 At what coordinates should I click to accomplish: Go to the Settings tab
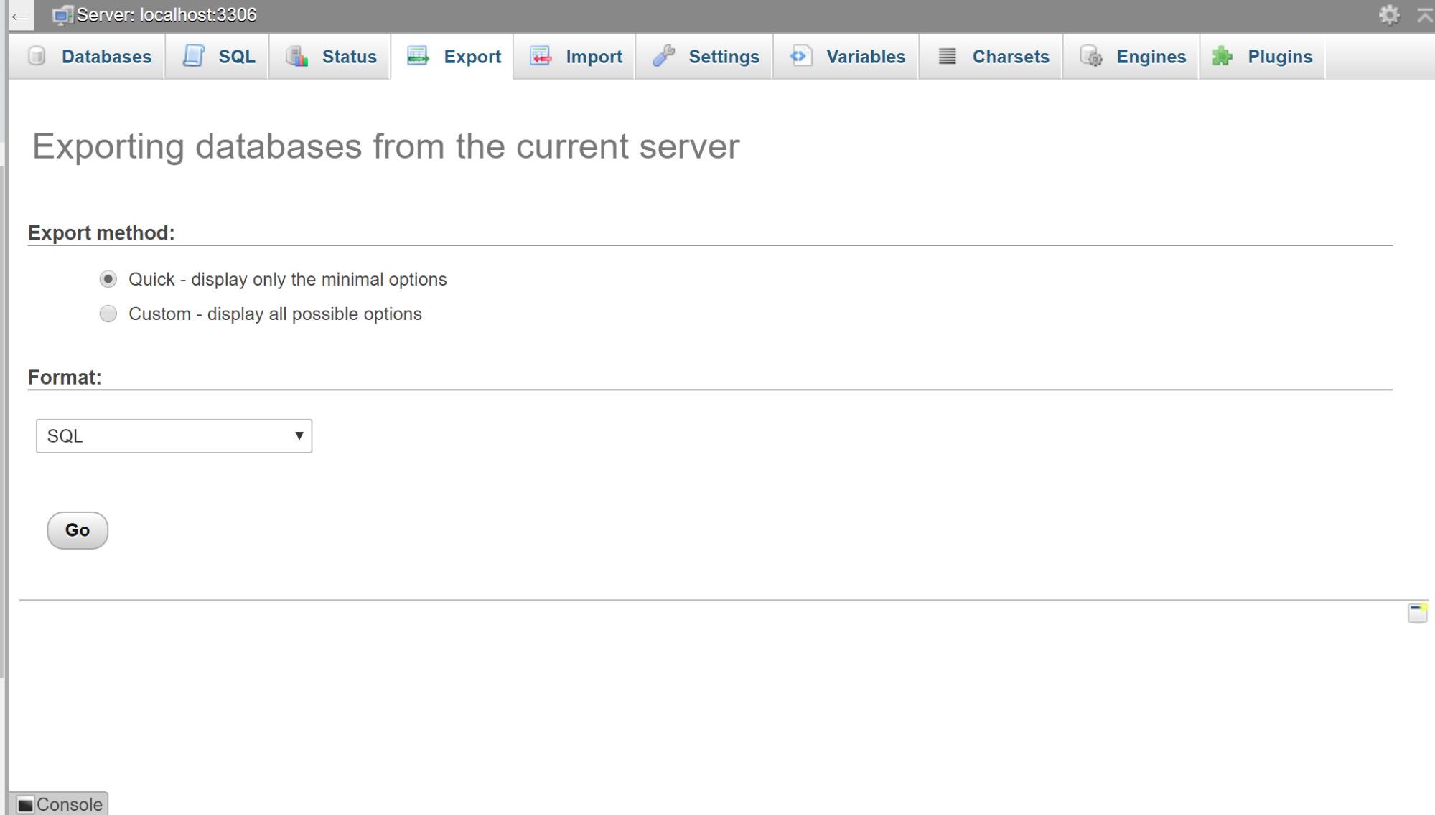704,57
